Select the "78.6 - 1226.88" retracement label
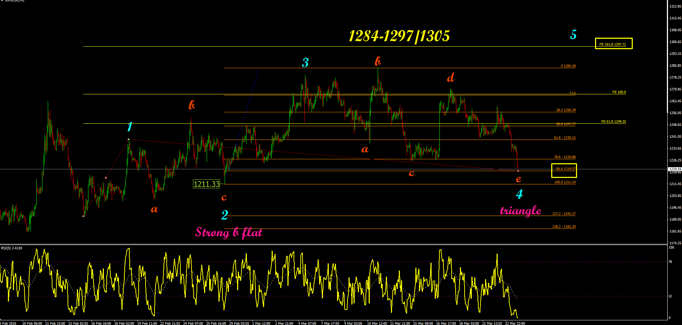The image size is (682, 325). 565,157
